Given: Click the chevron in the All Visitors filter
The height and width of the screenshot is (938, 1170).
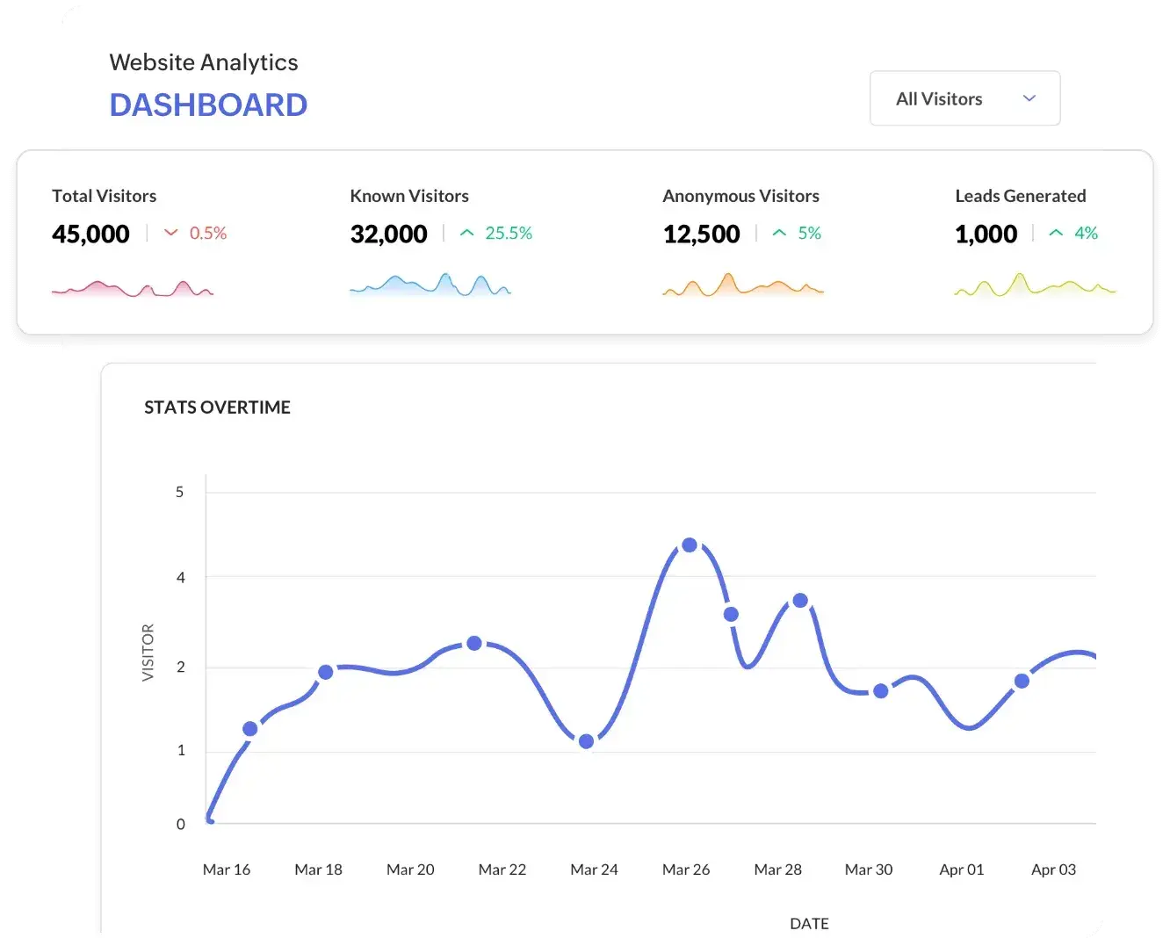Looking at the screenshot, I should click(x=1029, y=98).
